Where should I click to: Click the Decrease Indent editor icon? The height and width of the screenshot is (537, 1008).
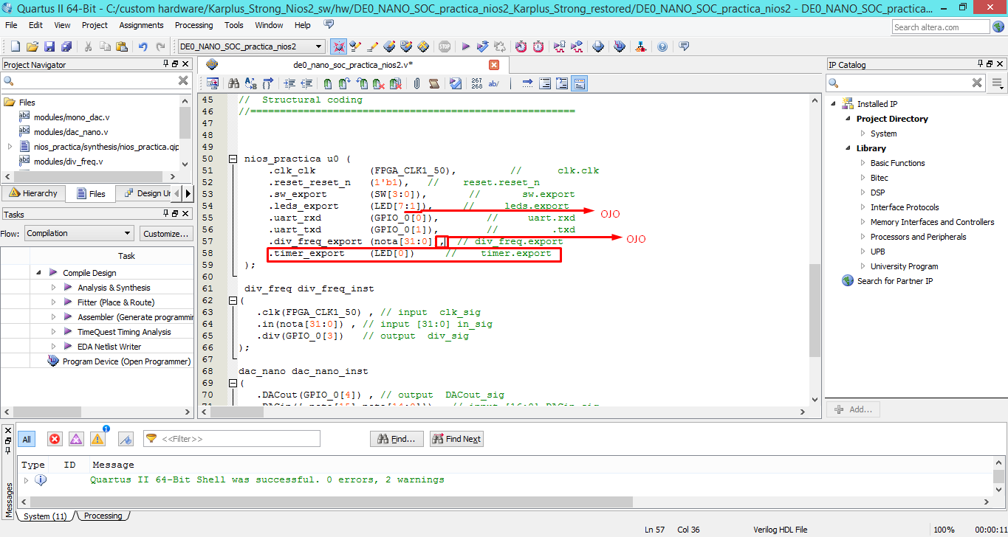click(x=306, y=83)
